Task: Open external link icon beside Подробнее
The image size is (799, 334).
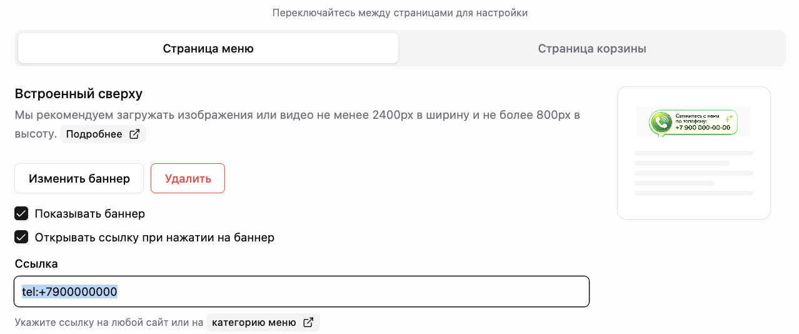Action: [x=134, y=134]
